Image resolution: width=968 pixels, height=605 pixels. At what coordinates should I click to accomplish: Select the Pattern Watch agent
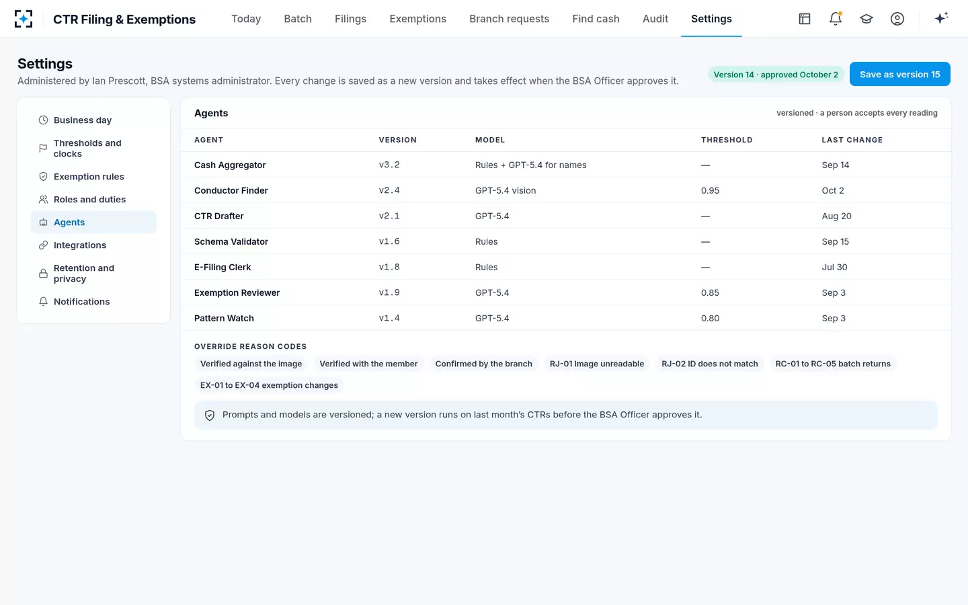(x=566, y=318)
